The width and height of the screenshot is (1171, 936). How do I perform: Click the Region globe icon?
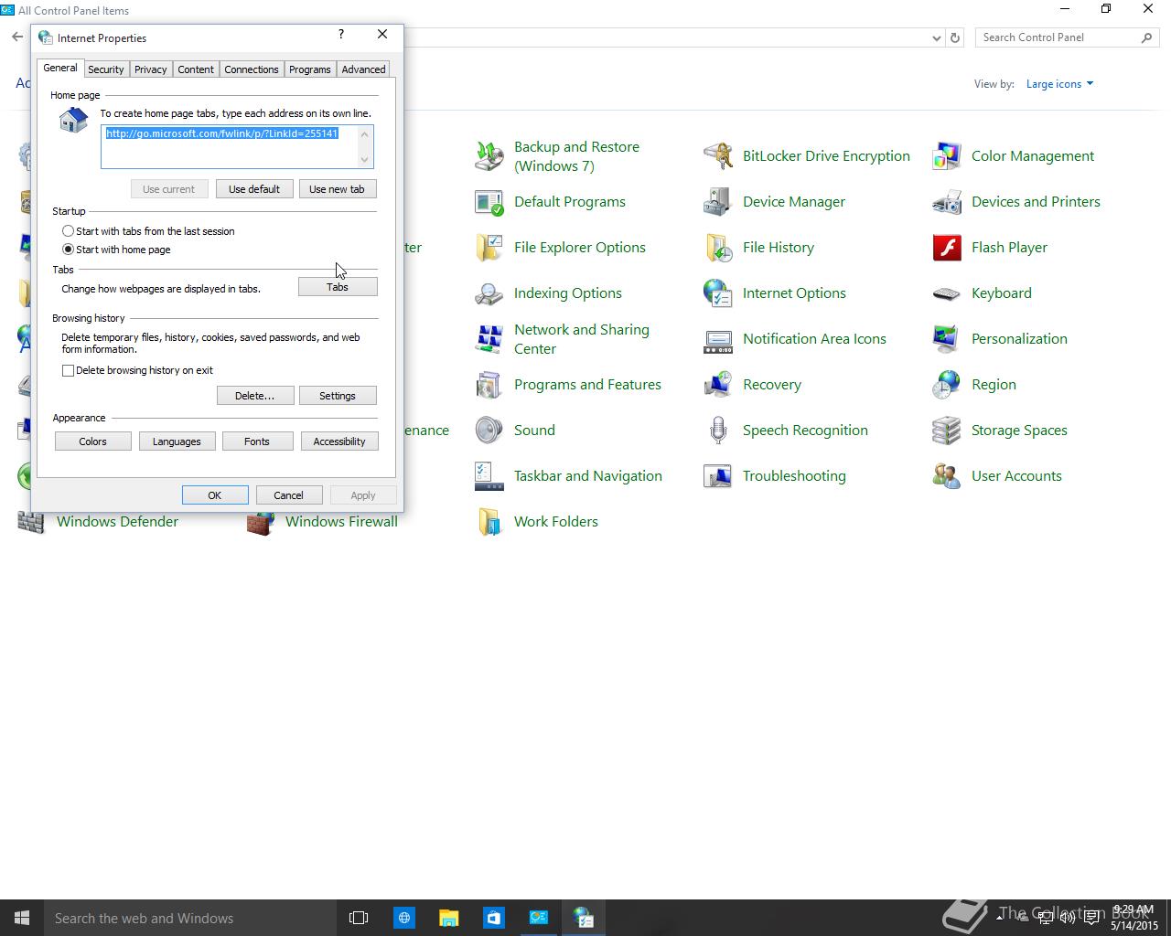947,385
